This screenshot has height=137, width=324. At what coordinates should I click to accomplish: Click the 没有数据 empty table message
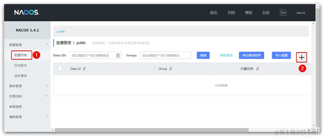pos(221,85)
